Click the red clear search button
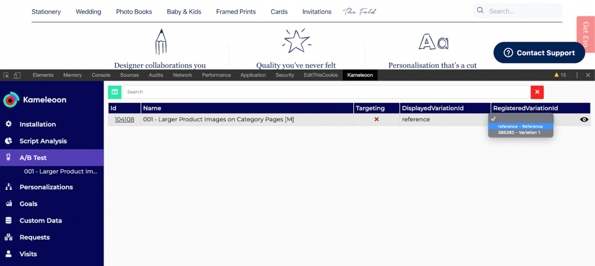 (x=537, y=92)
